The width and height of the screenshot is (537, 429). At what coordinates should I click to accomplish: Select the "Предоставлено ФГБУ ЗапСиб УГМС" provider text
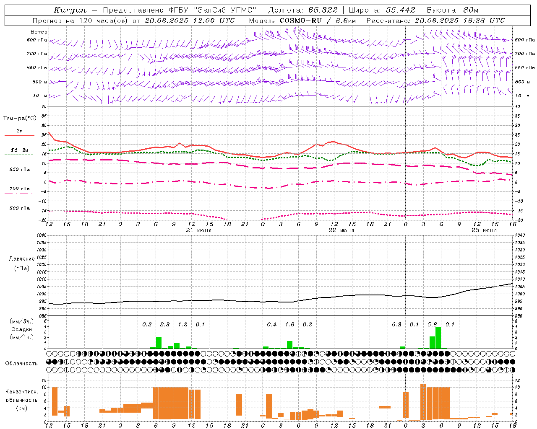tap(180, 10)
